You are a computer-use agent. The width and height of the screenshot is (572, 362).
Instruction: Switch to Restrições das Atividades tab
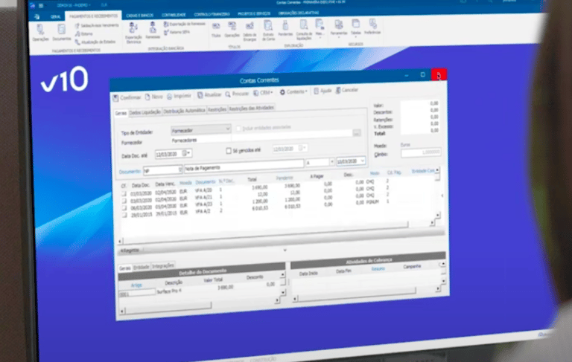tap(251, 109)
